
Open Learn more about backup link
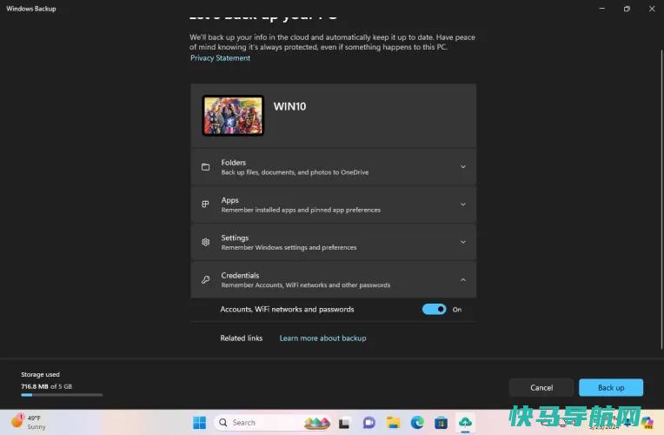tap(322, 338)
